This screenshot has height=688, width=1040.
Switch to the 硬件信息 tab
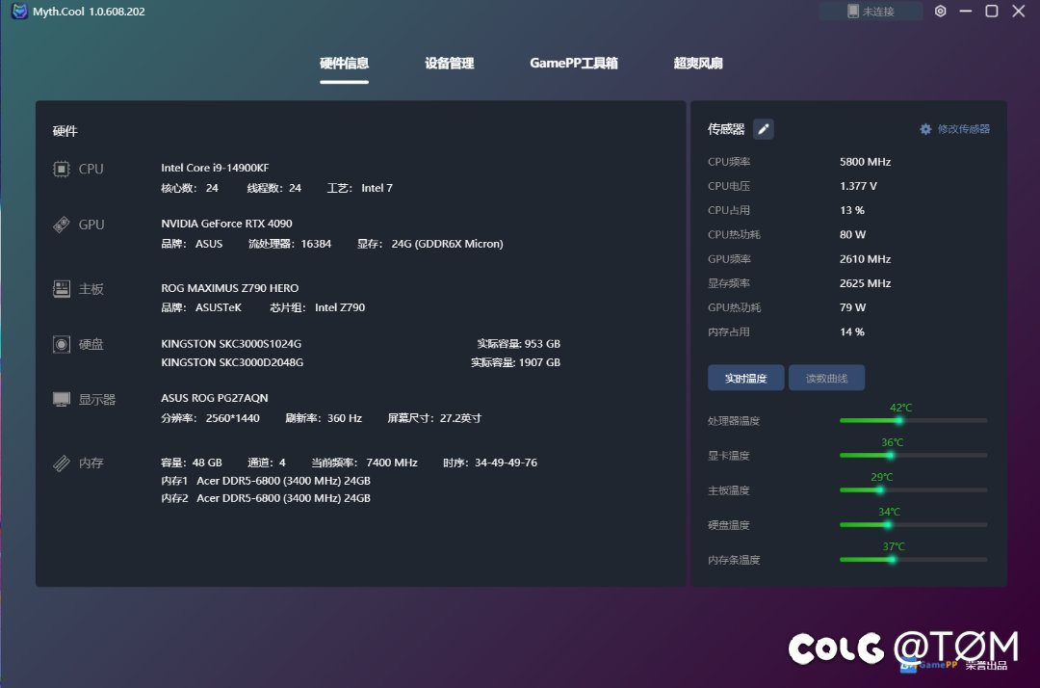(x=344, y=64)
